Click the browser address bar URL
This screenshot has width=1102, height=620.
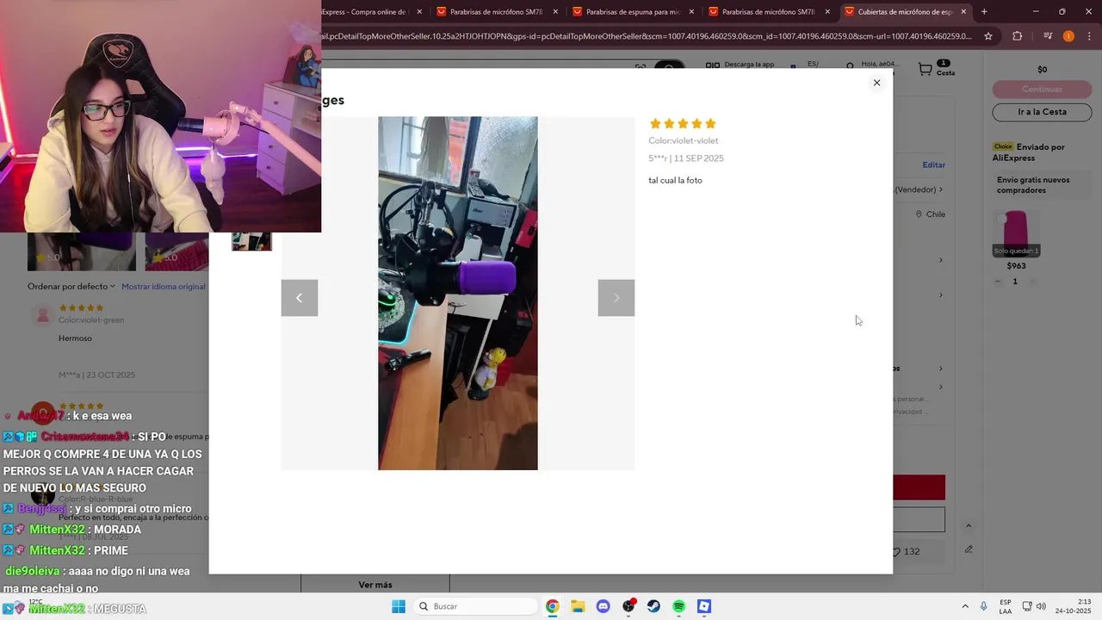[x=646, y=36]
